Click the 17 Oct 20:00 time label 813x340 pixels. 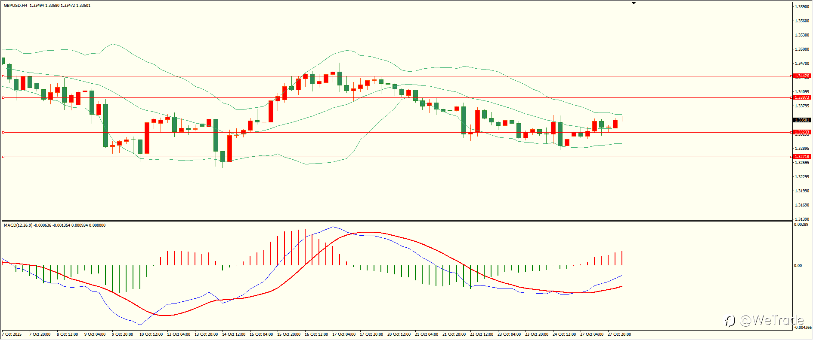pos(371,334)
